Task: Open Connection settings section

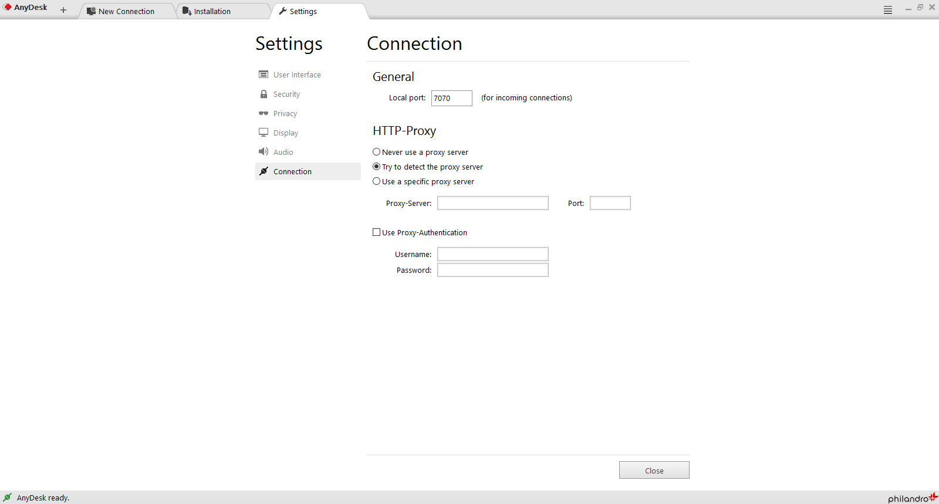Action: (x=308, y=171)
